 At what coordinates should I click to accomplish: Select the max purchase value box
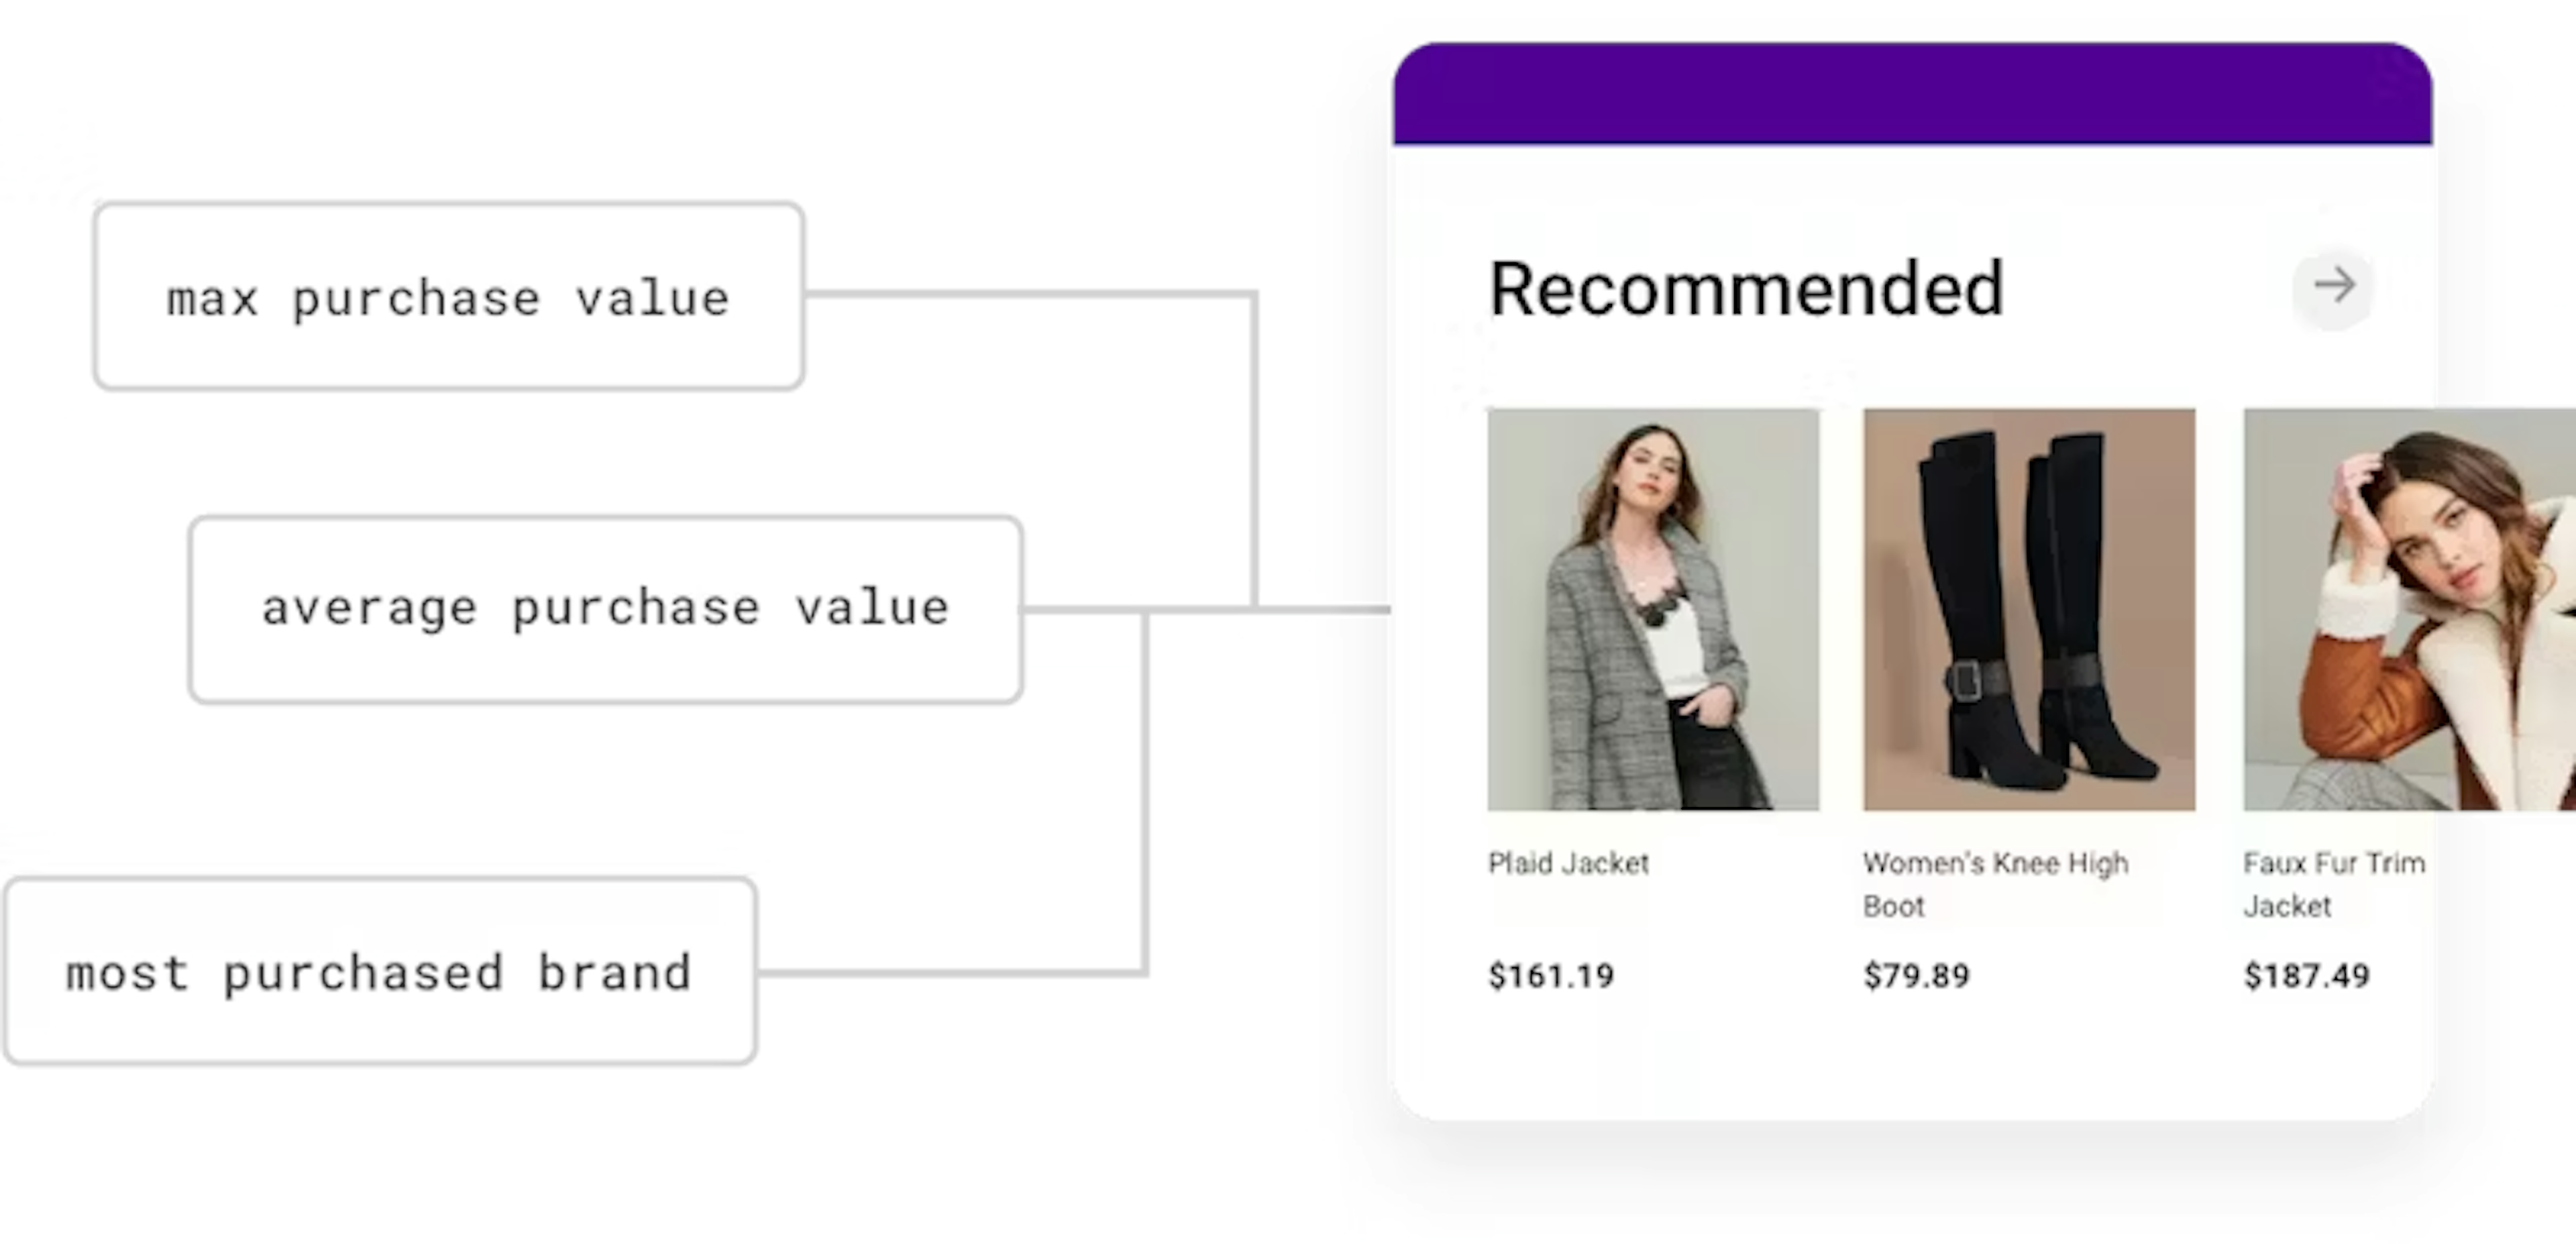[x=448, y=296]
